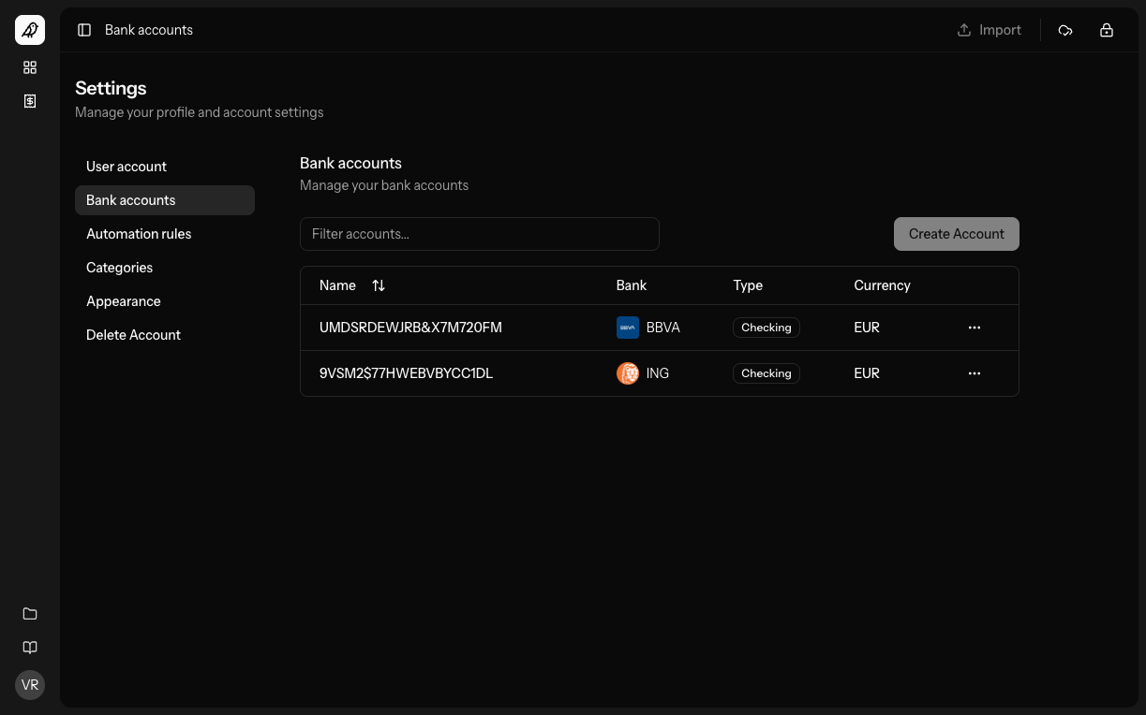The image size is (1146, 715).
Task: Click the Import button
Action: 990,30
